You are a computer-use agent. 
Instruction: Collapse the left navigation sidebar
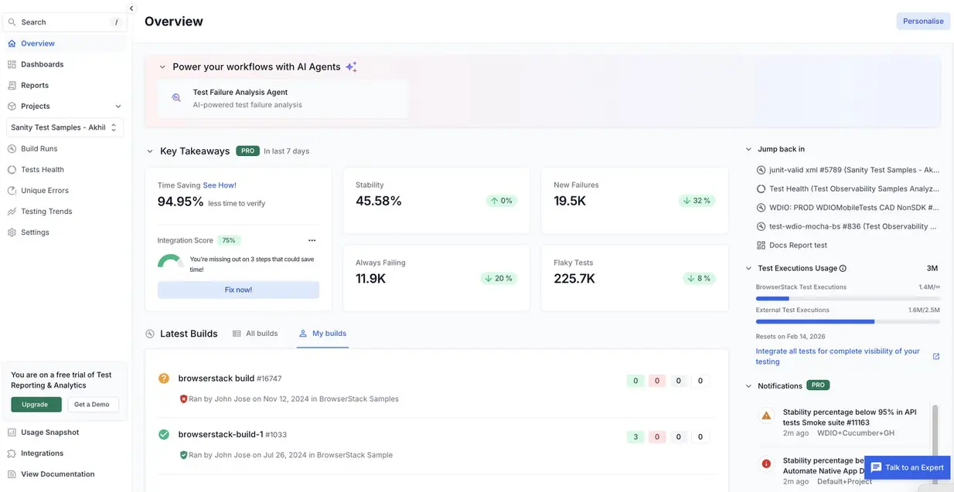point(130,7)
